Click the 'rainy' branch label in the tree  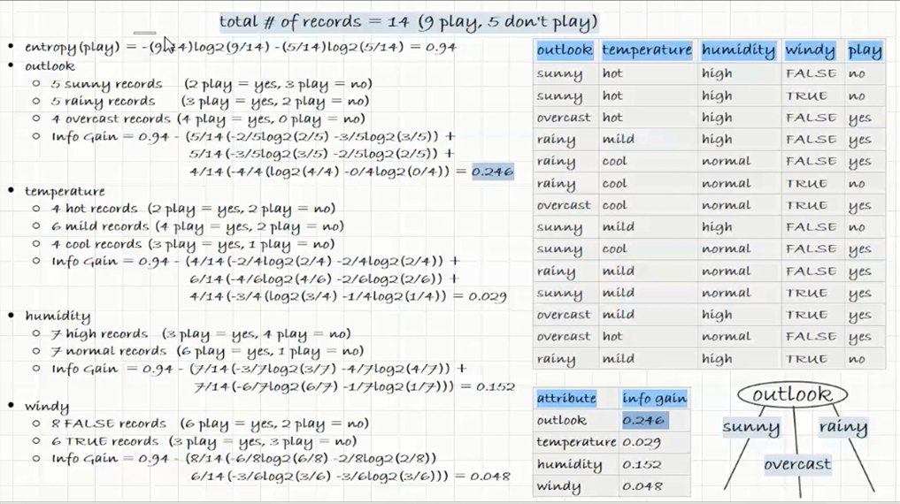click(842, 427)
